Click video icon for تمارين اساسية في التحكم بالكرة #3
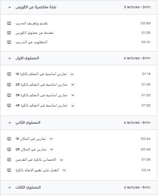The width and height of the screenshot is (158, 196). click(x=9, y=95)
